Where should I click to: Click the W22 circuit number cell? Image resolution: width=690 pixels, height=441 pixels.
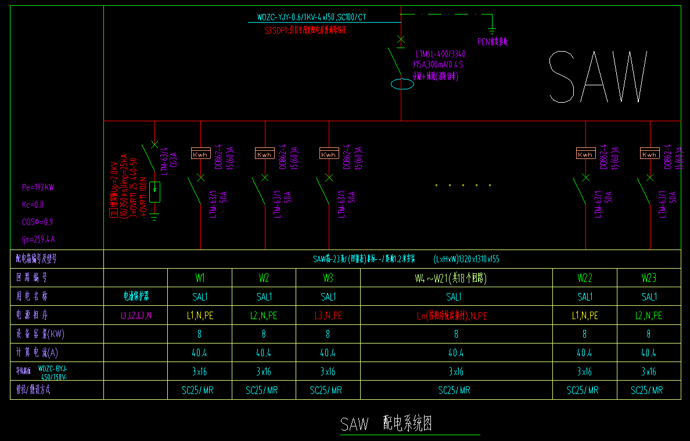tap(585, 278)
